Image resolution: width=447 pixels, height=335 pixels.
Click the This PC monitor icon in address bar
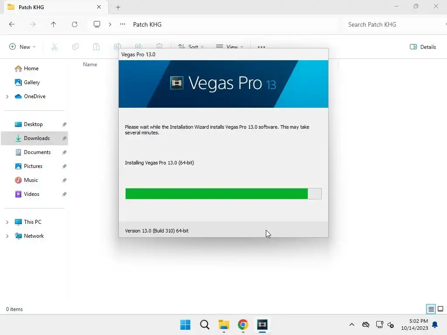[x=97, y=24]
